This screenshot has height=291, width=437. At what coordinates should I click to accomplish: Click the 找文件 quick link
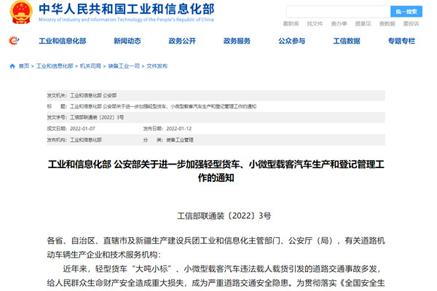point(315,24)
